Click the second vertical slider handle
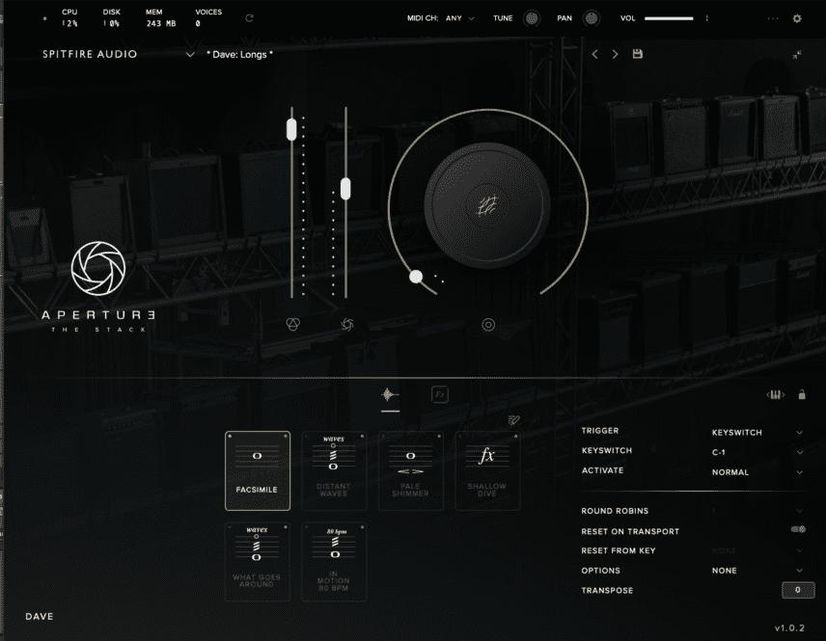Viewport: 826px width, 641px height. 345,189
